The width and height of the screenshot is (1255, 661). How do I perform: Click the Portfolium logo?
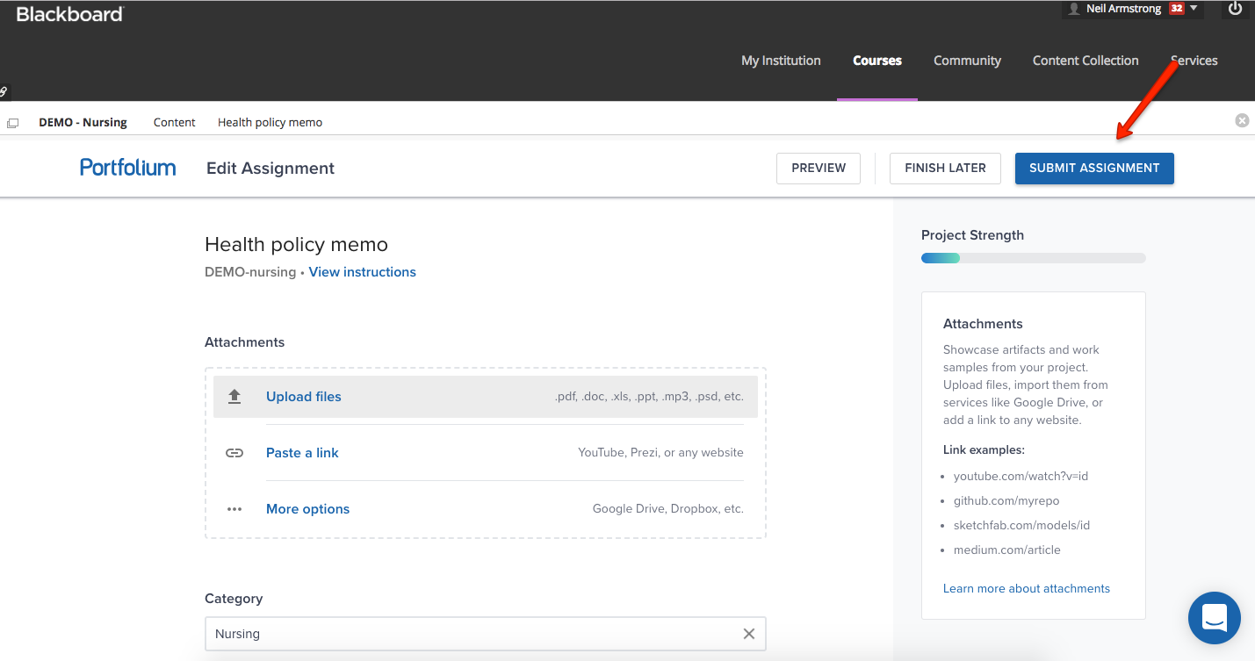[x=128, y=168]
